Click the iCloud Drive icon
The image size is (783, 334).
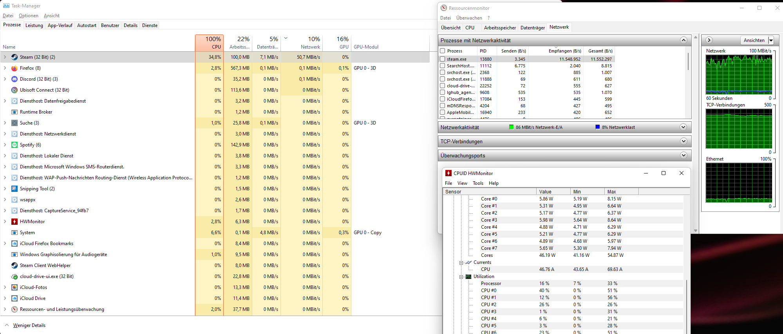click(14, 298)
